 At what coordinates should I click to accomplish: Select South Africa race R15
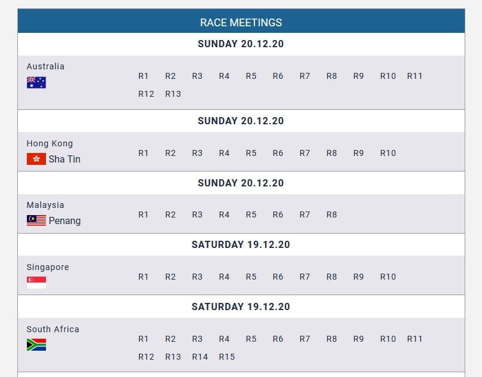[226, 357]
